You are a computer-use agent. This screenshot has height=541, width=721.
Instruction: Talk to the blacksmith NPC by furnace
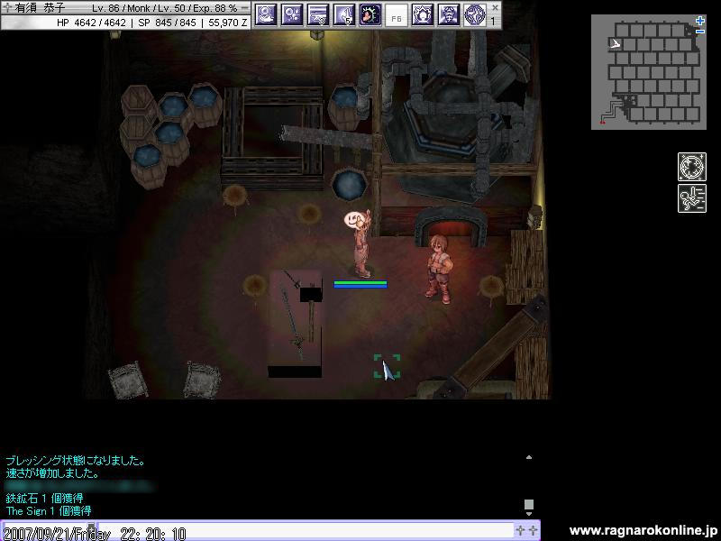coord(439,269)
